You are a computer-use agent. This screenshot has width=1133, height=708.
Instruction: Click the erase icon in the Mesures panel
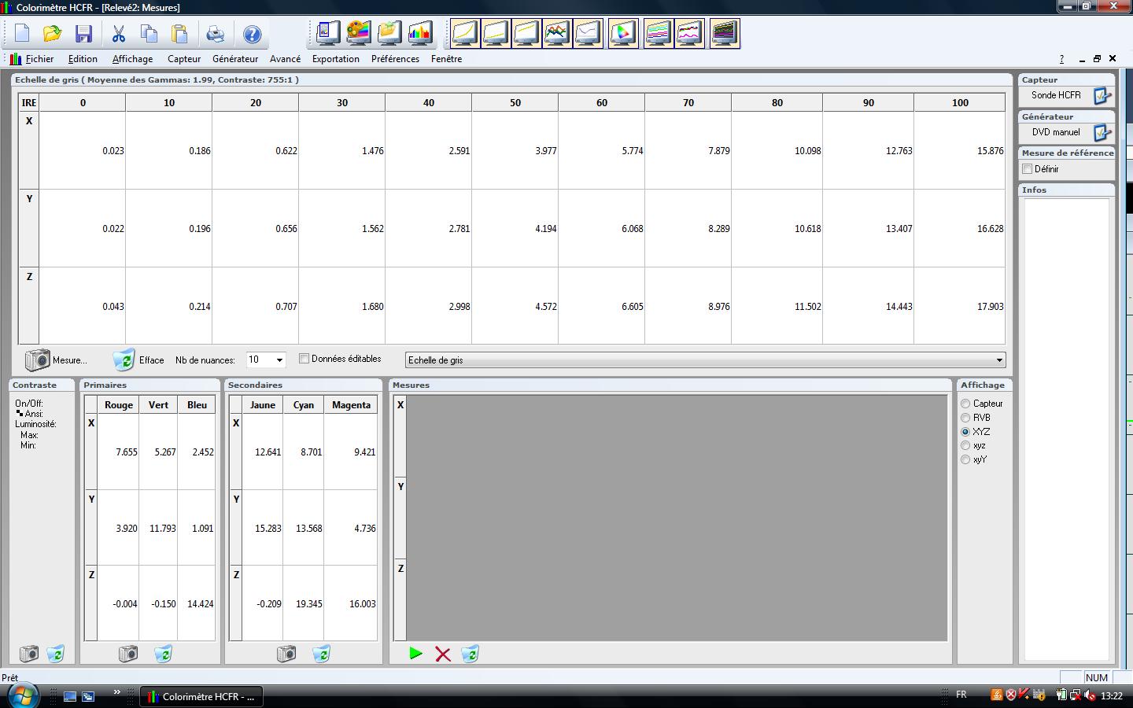coord(470,654)
